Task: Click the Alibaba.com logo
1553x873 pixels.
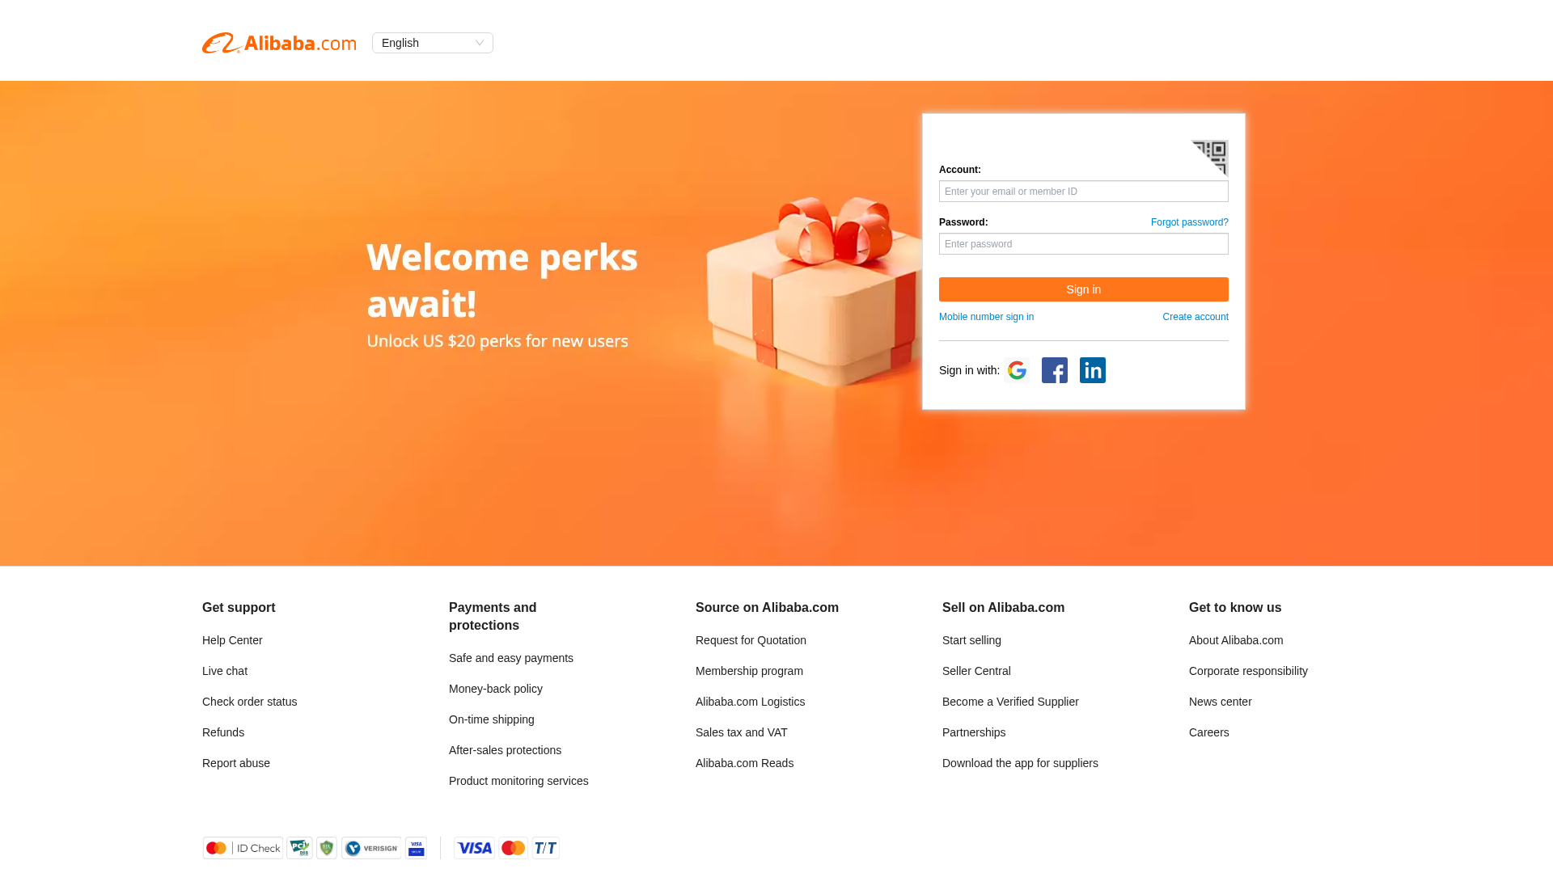Action: pos(279,43)
